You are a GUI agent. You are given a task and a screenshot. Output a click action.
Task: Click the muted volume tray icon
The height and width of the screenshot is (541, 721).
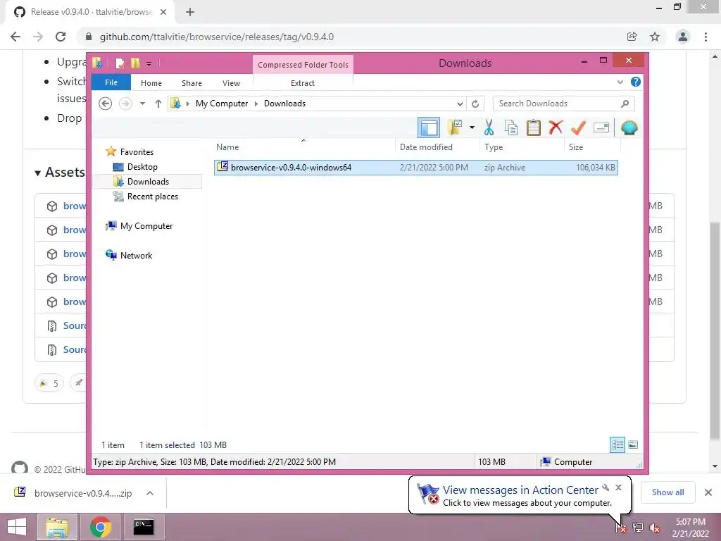coord(655,527)
